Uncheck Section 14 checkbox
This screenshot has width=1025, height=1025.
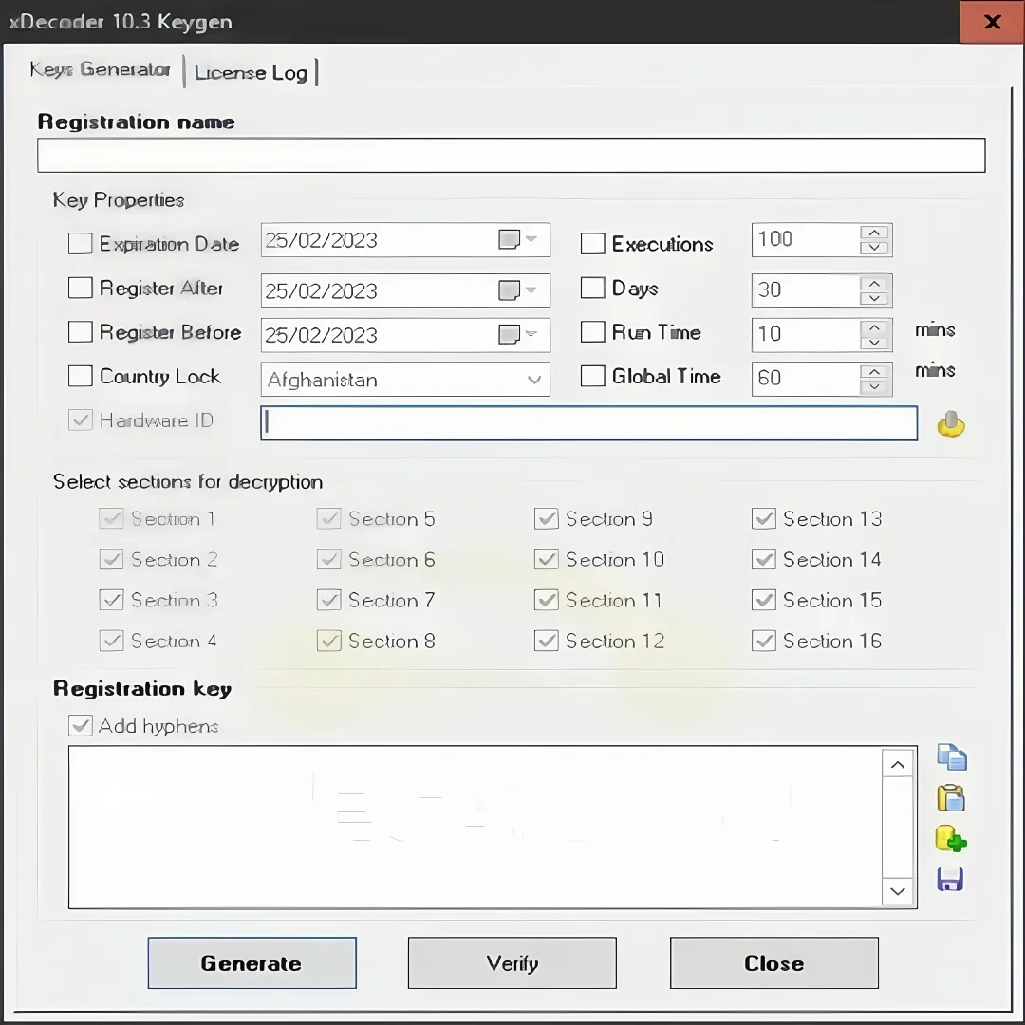(763, 560)
